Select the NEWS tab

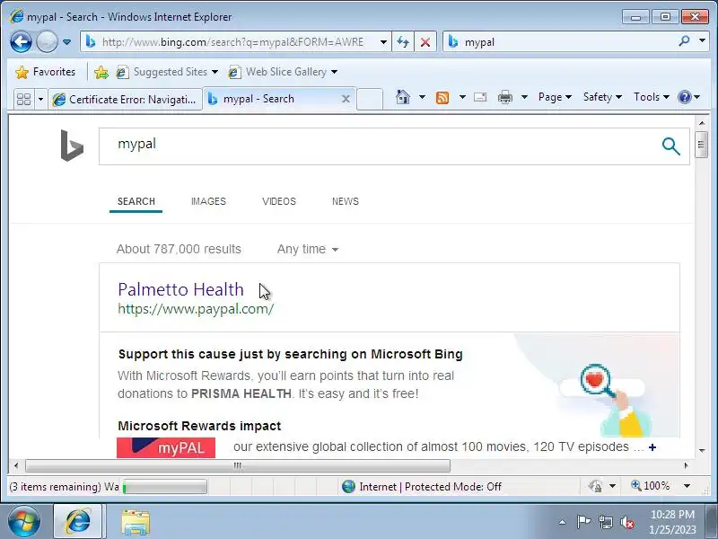[x=346, y=201]
